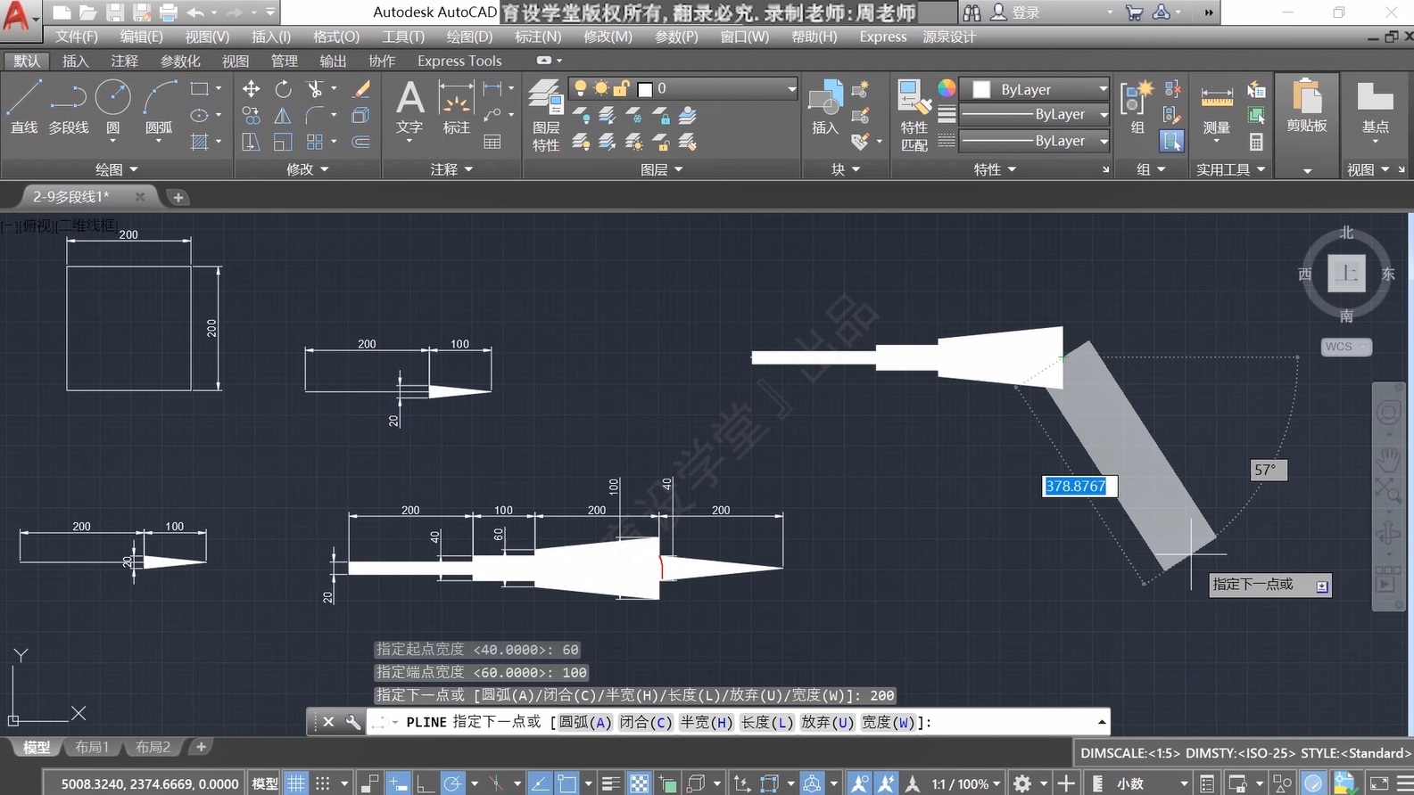The image size is (1414, 795).
Task: Click the Stretch tool icon
Action: click(252, 143)
